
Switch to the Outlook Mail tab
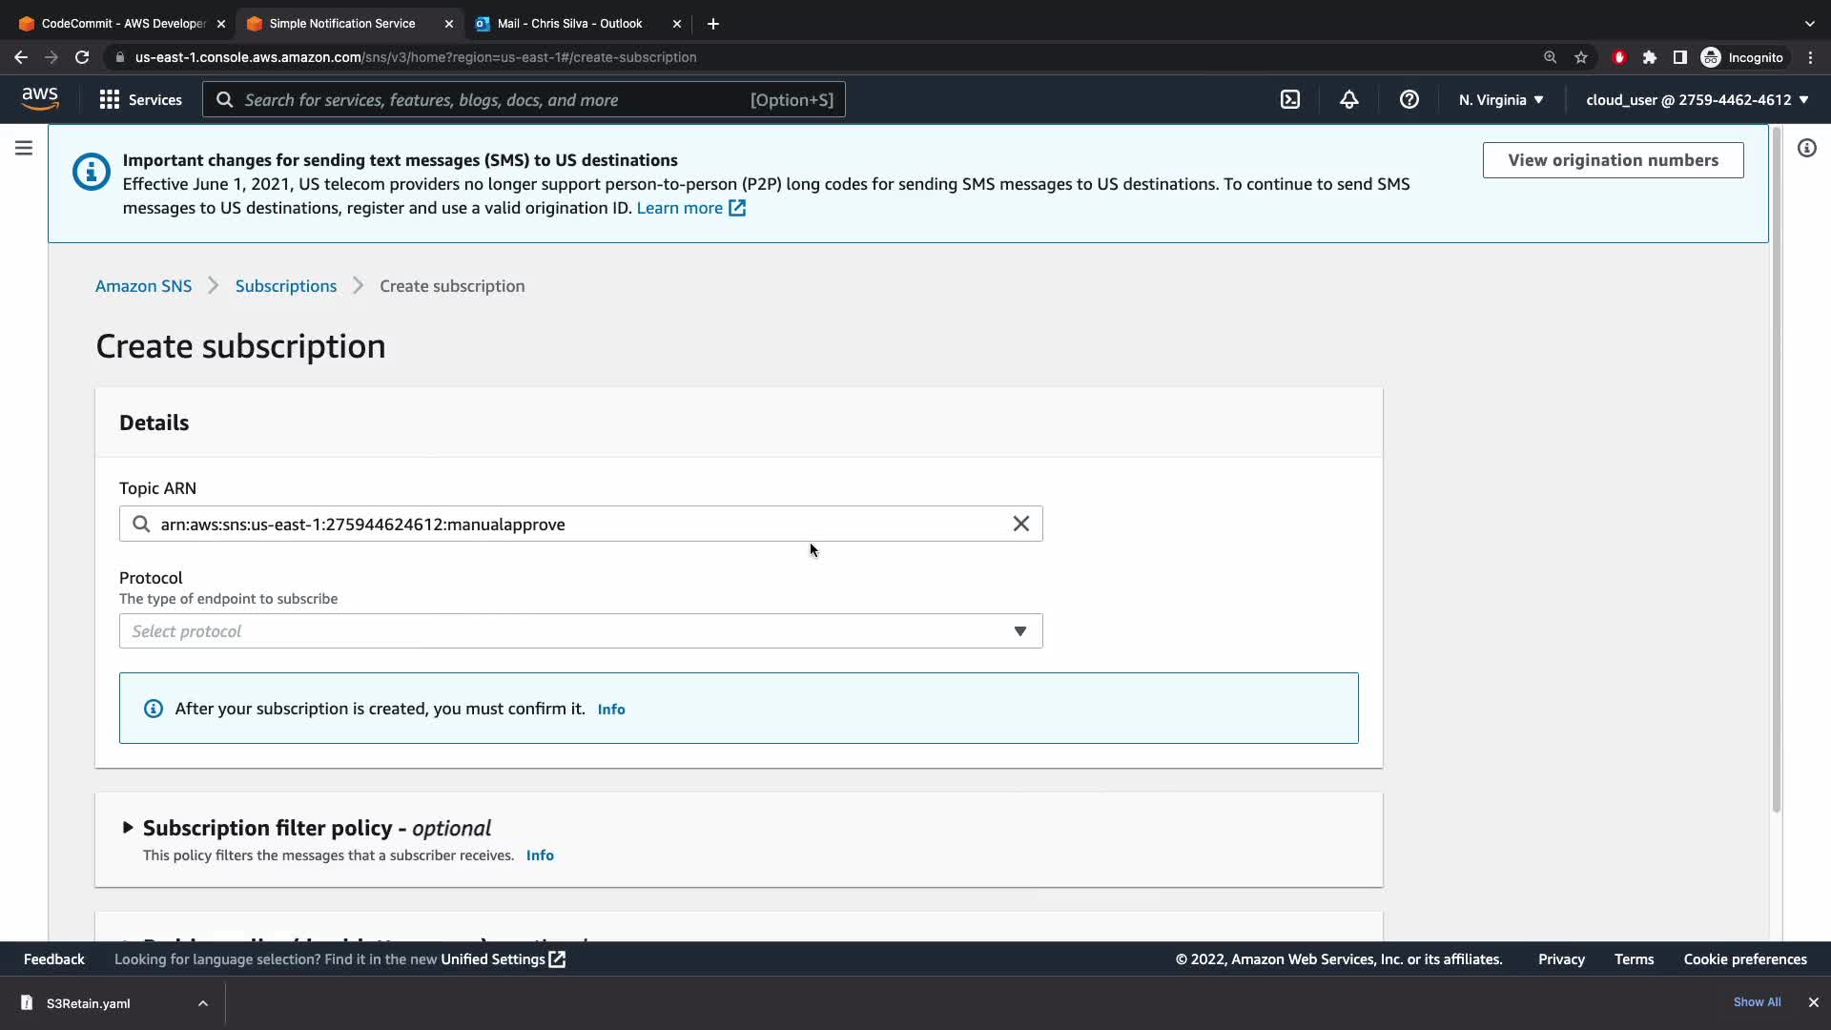pos(569,24)
